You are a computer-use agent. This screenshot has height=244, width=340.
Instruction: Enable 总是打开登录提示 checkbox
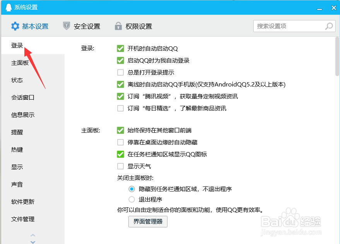tap(120, 72)
